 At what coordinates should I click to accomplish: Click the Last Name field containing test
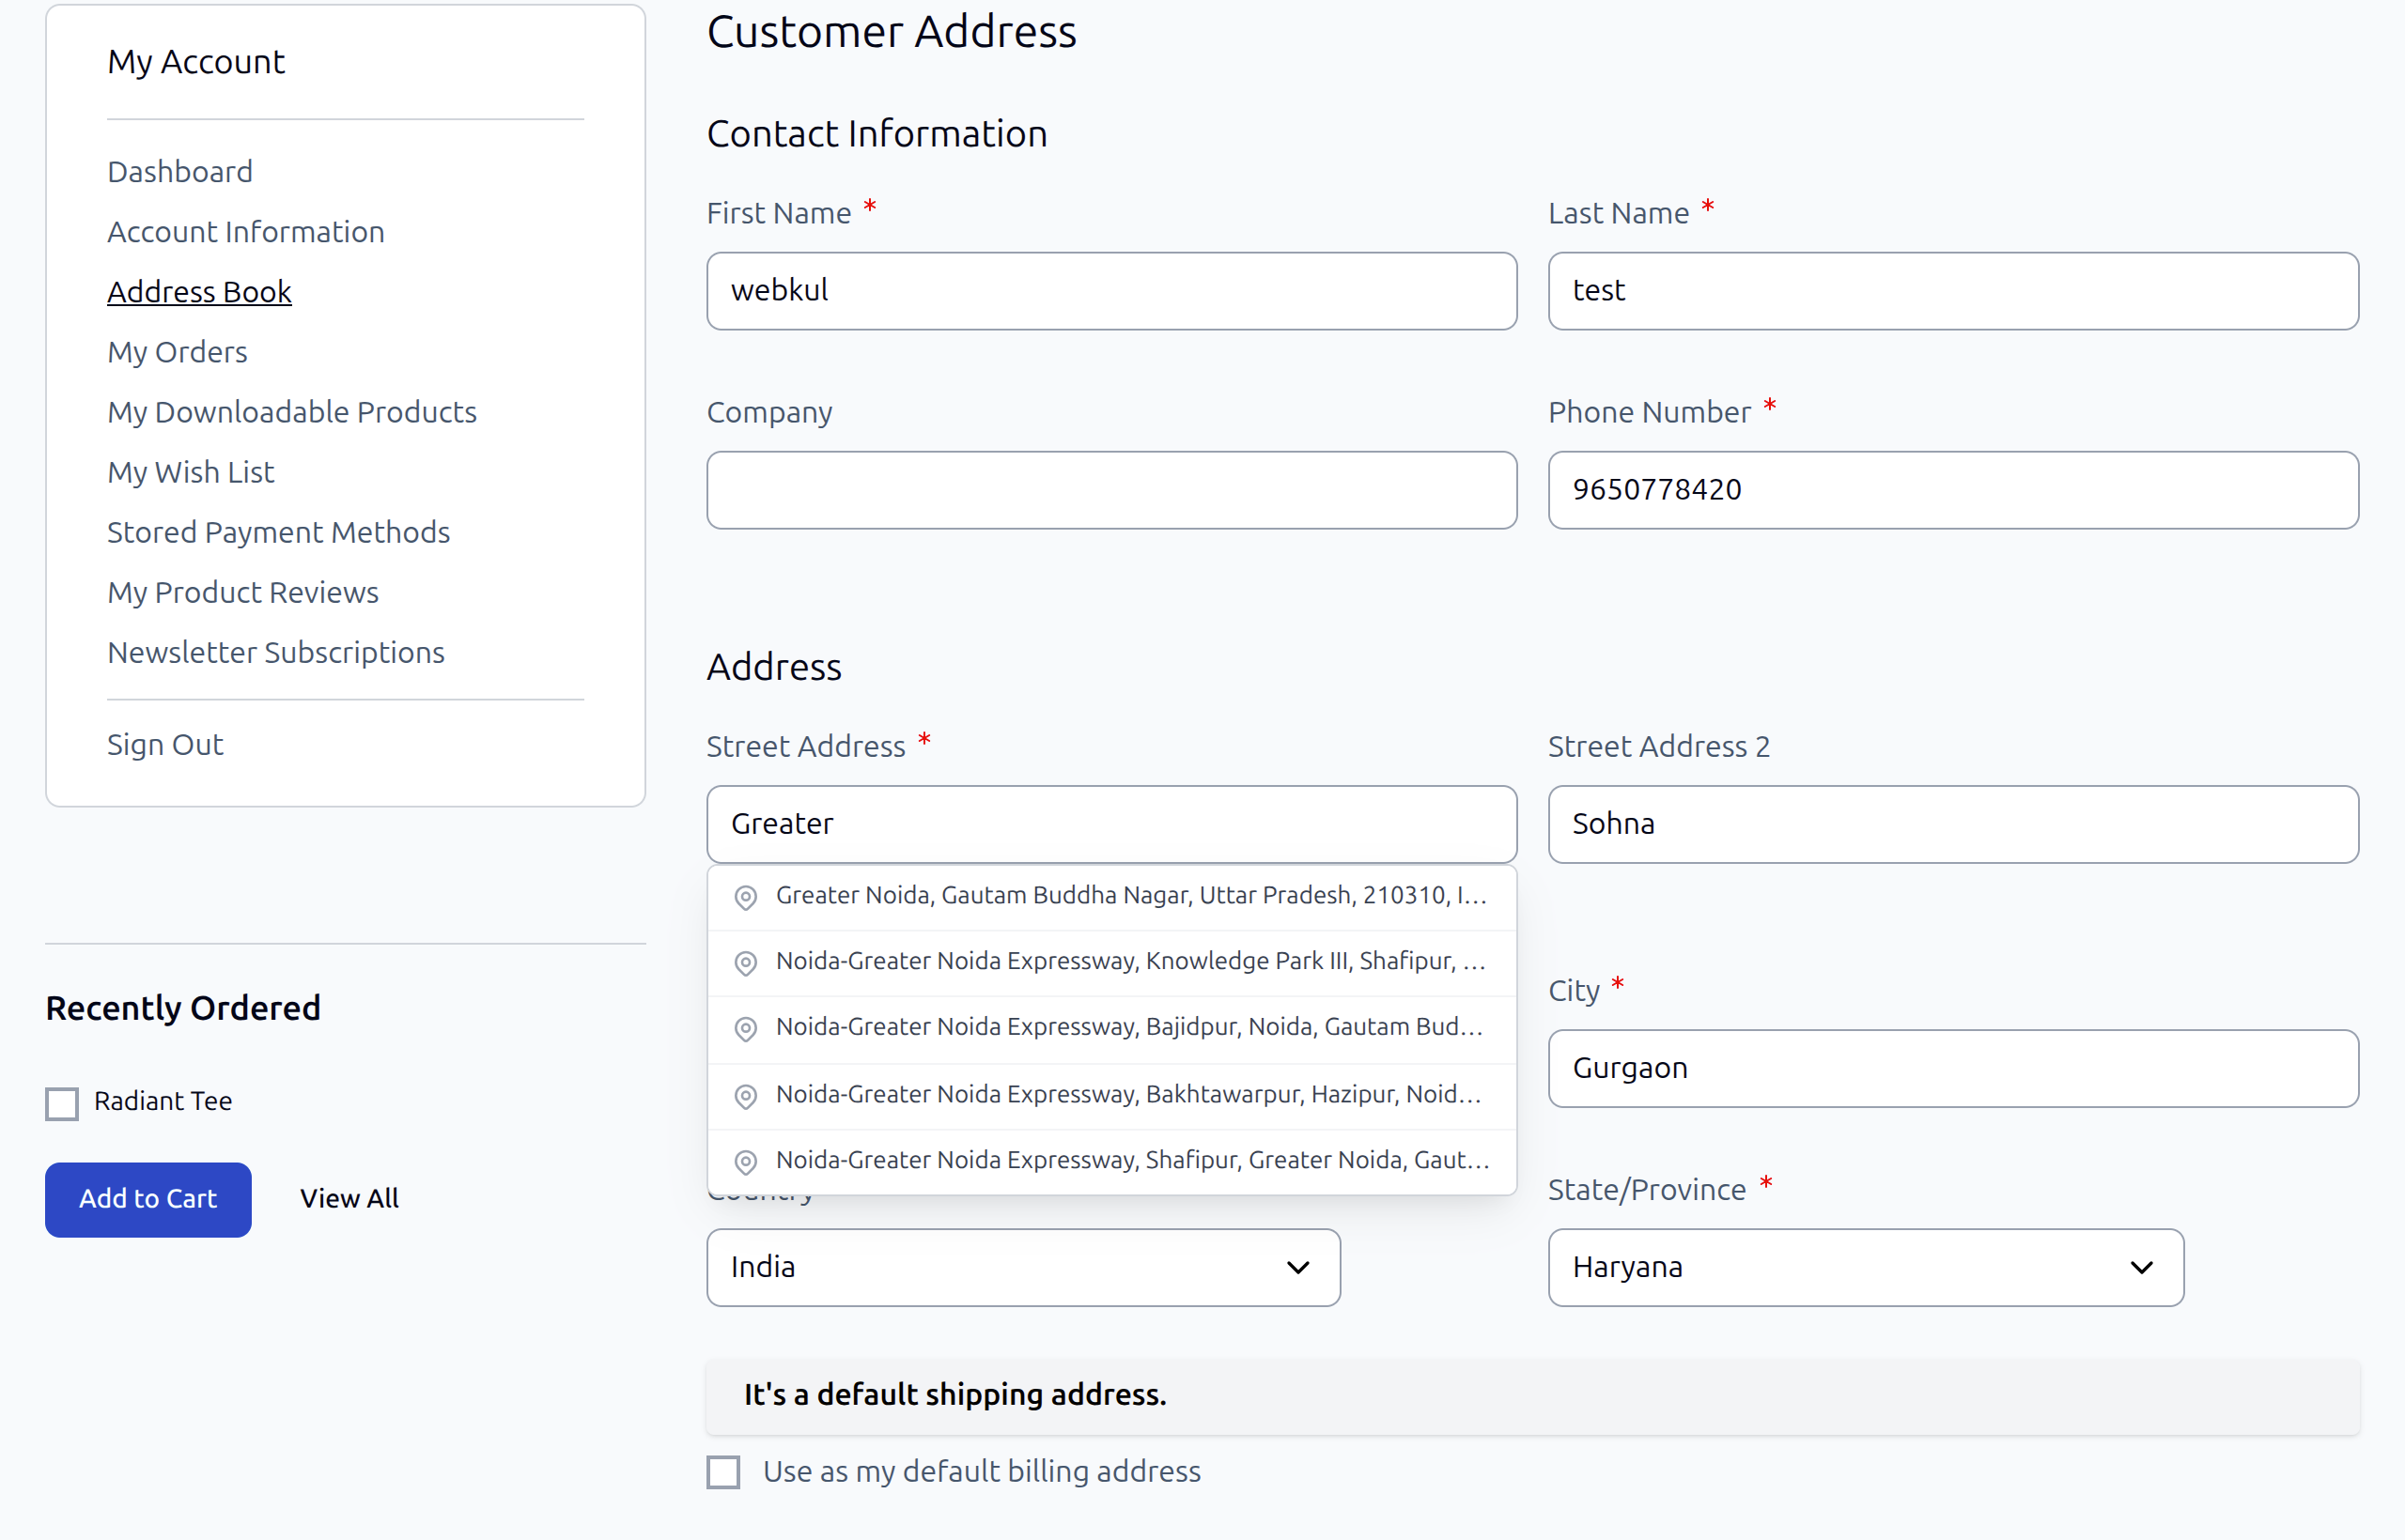click(x=1953, y=291)
